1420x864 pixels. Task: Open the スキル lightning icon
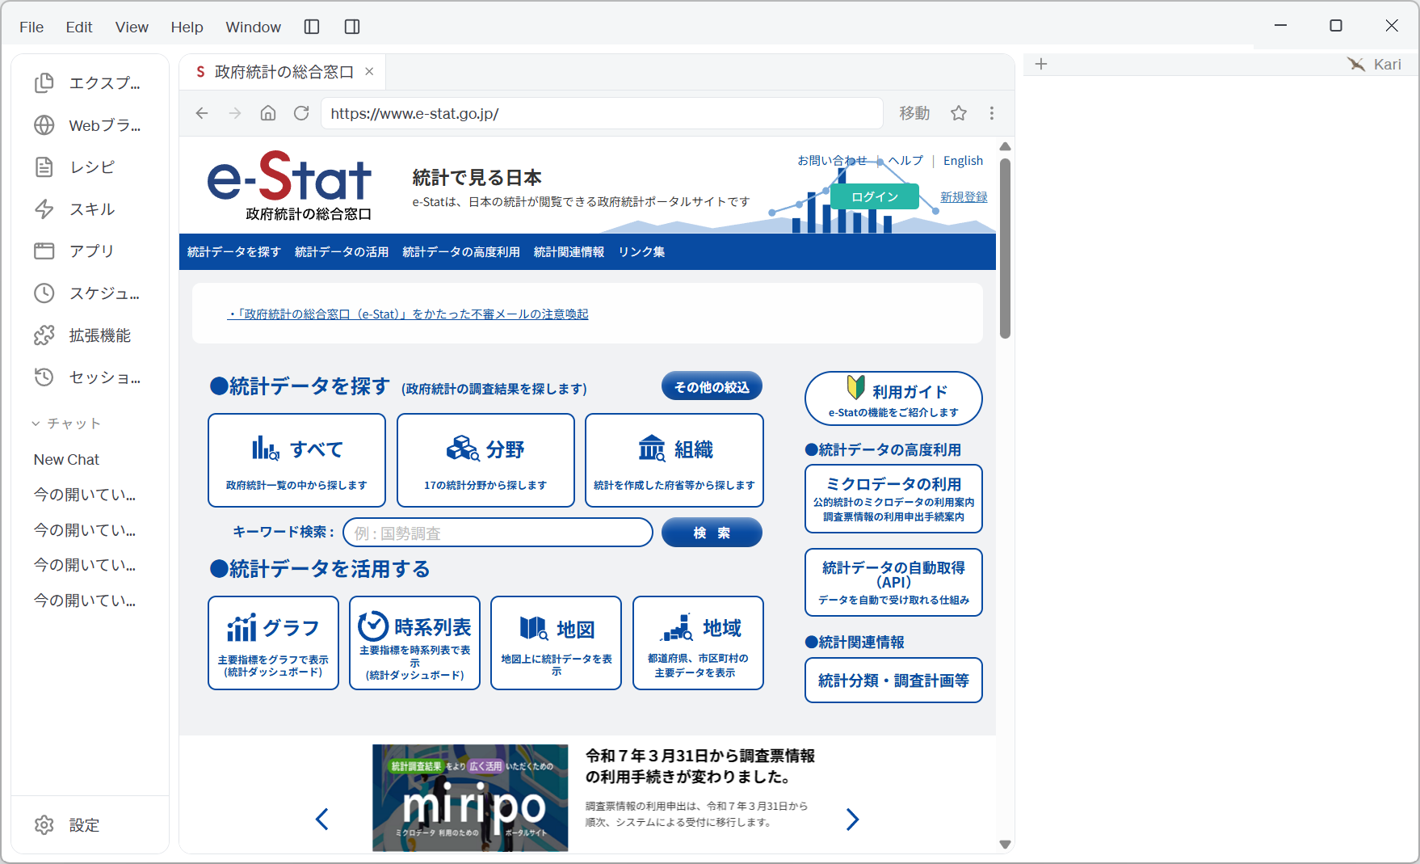point(44,209)
